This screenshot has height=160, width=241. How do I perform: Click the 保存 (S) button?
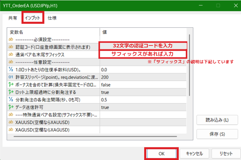point(217,134)
